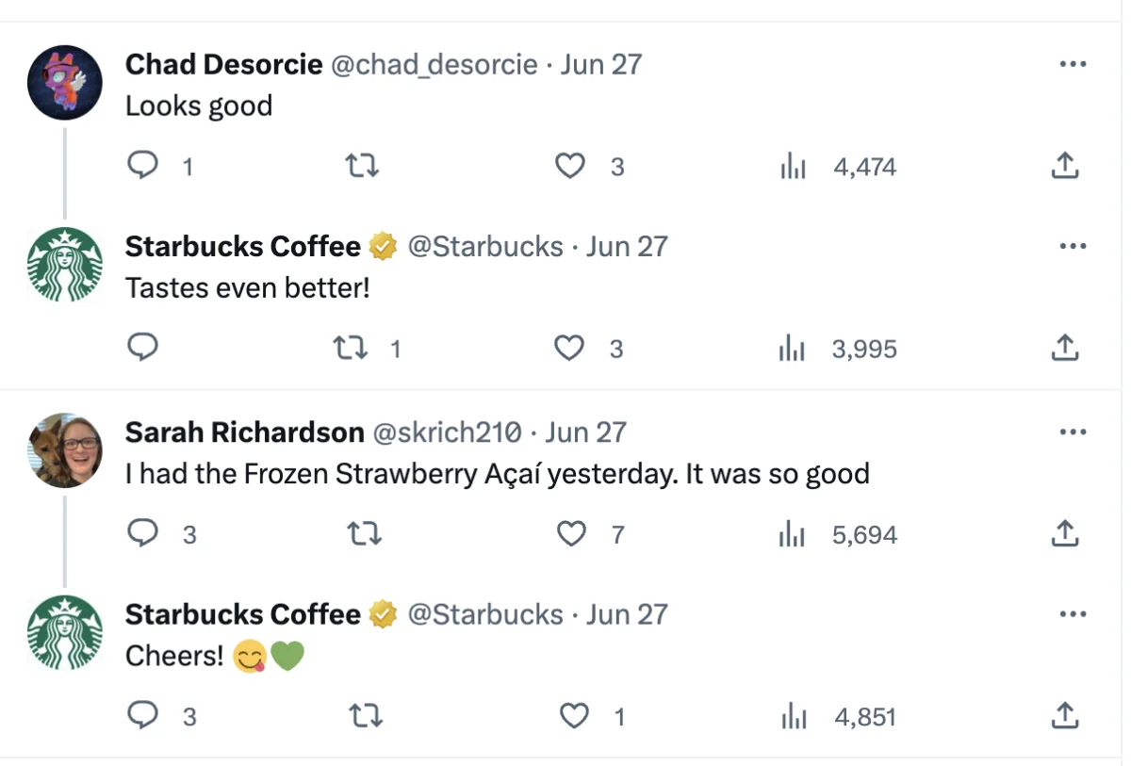Open more menu on "Tastes even better!" tweet
Image resolution: width=1131 pixels, height=766 pixels.
1073,247
